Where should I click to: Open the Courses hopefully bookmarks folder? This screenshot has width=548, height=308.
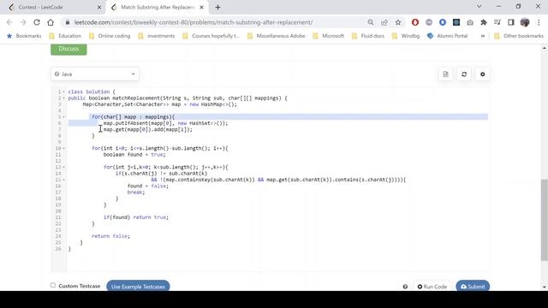point(211,36)
